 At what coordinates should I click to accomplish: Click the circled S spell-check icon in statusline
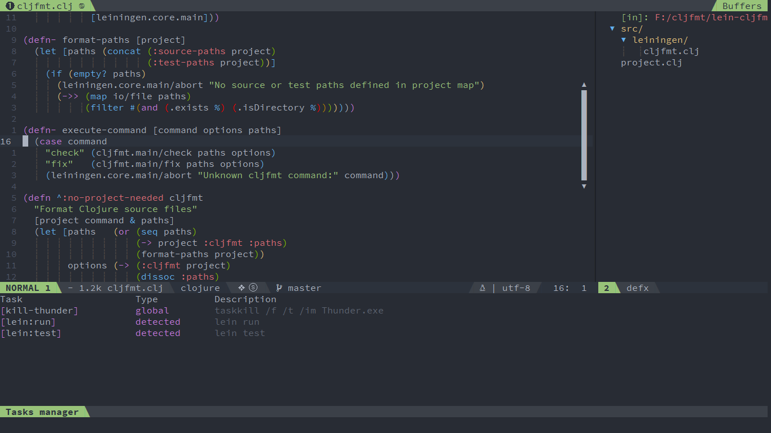click(x=253, y=288)
